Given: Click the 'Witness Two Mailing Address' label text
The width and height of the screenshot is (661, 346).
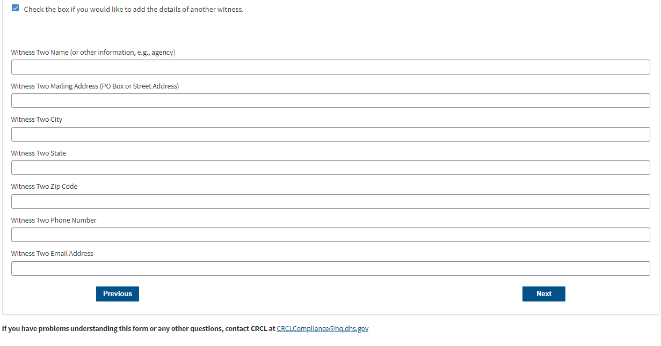Looking at the screenshot, I should coord(95,86).
